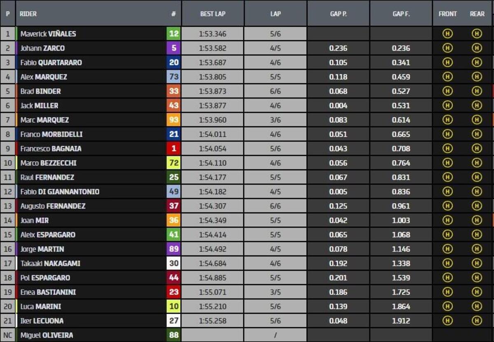Click the GAP P. column header
This screenshot has width=494, height=342.
[x=338, y=14]
